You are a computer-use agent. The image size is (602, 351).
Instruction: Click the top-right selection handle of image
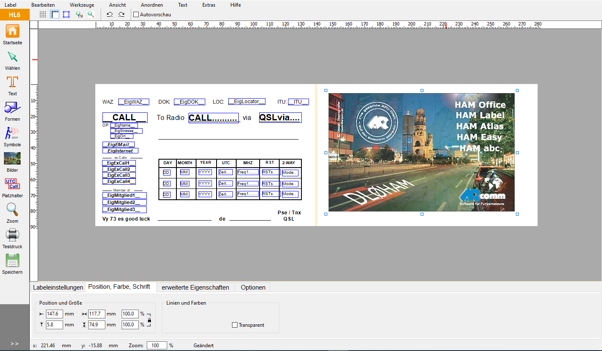[x=518, y=90]
